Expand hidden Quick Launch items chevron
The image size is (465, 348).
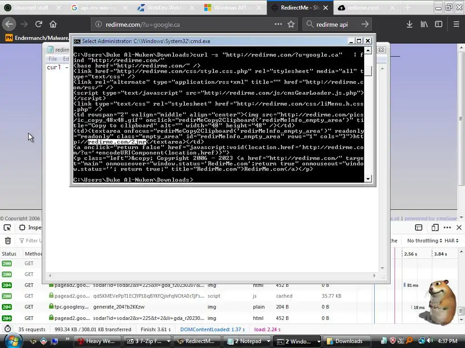67,339
